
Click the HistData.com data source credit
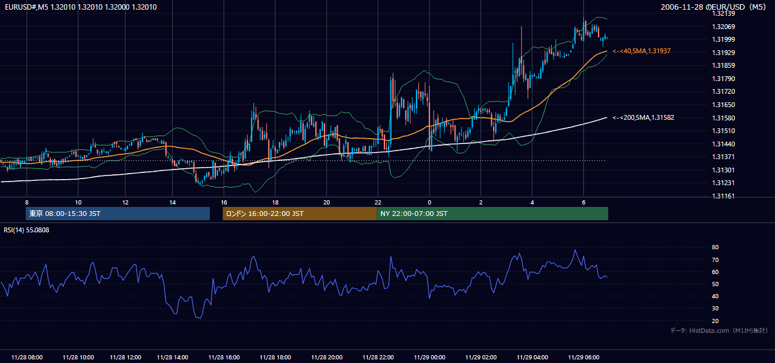click(x=719, y=330)
